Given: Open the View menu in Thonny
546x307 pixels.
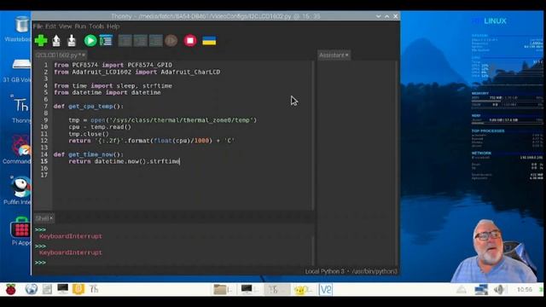Looking at the screenshot, I should tap(65, 26).
